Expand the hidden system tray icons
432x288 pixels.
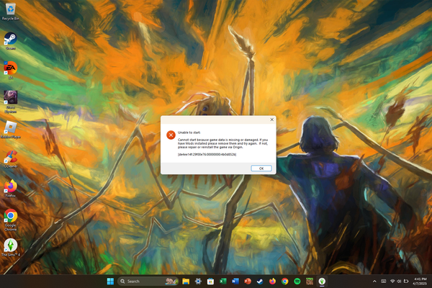click(374, 281)
